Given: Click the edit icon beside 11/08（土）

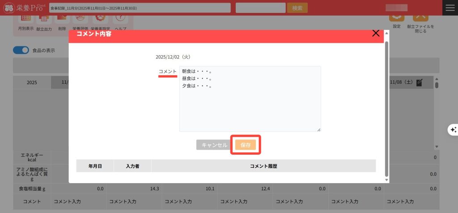Looking at the screenshot, I should (x=419, y=82).
